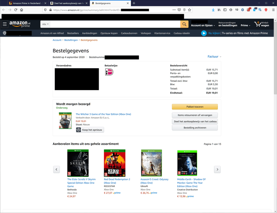Screen dimensions: 277x213
Task: Click the orange search magnifier button
Action: (184, 24)
